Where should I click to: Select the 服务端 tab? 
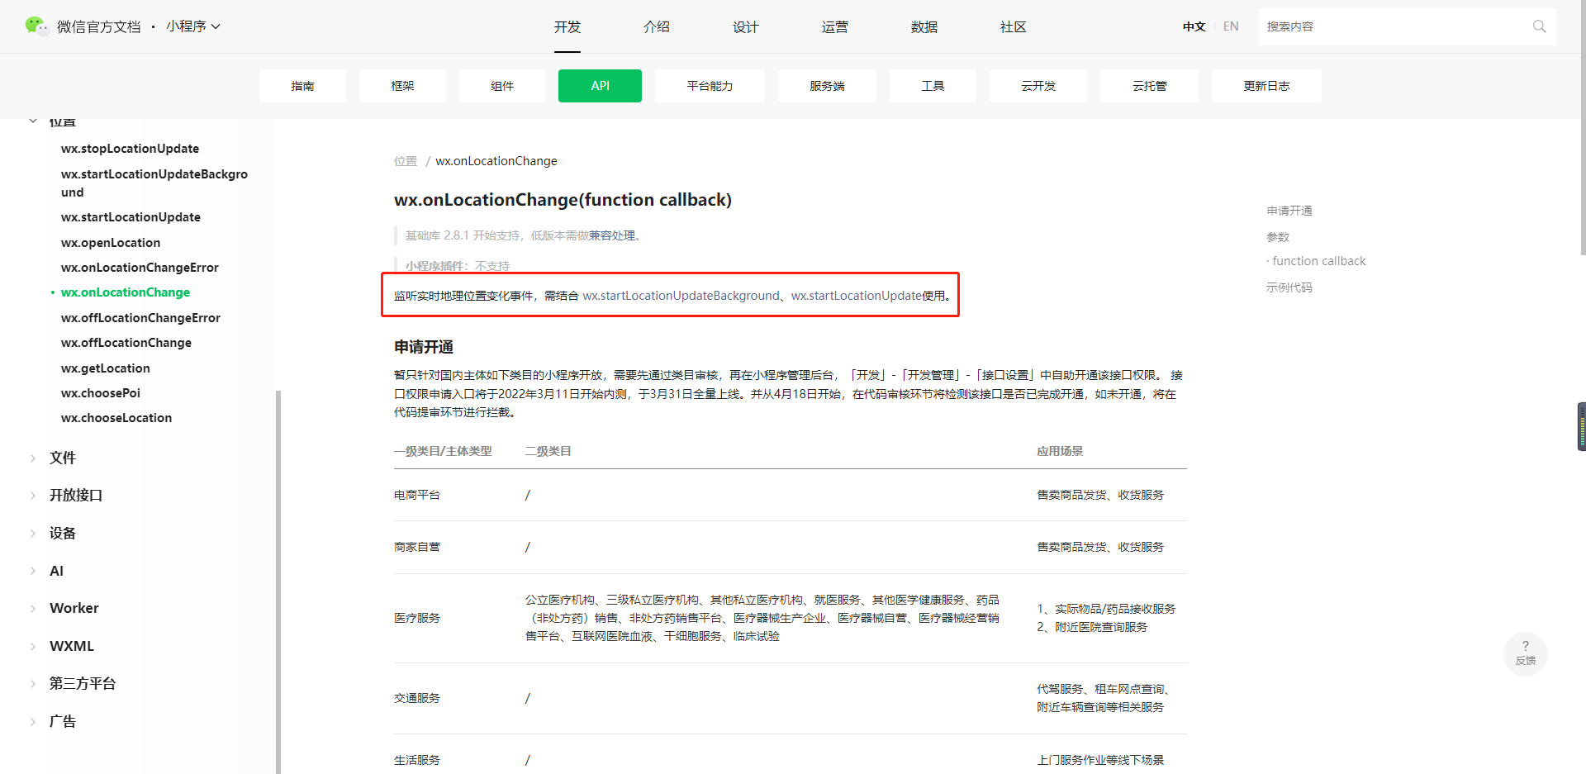pyautogui.click(x=827, y=86)
